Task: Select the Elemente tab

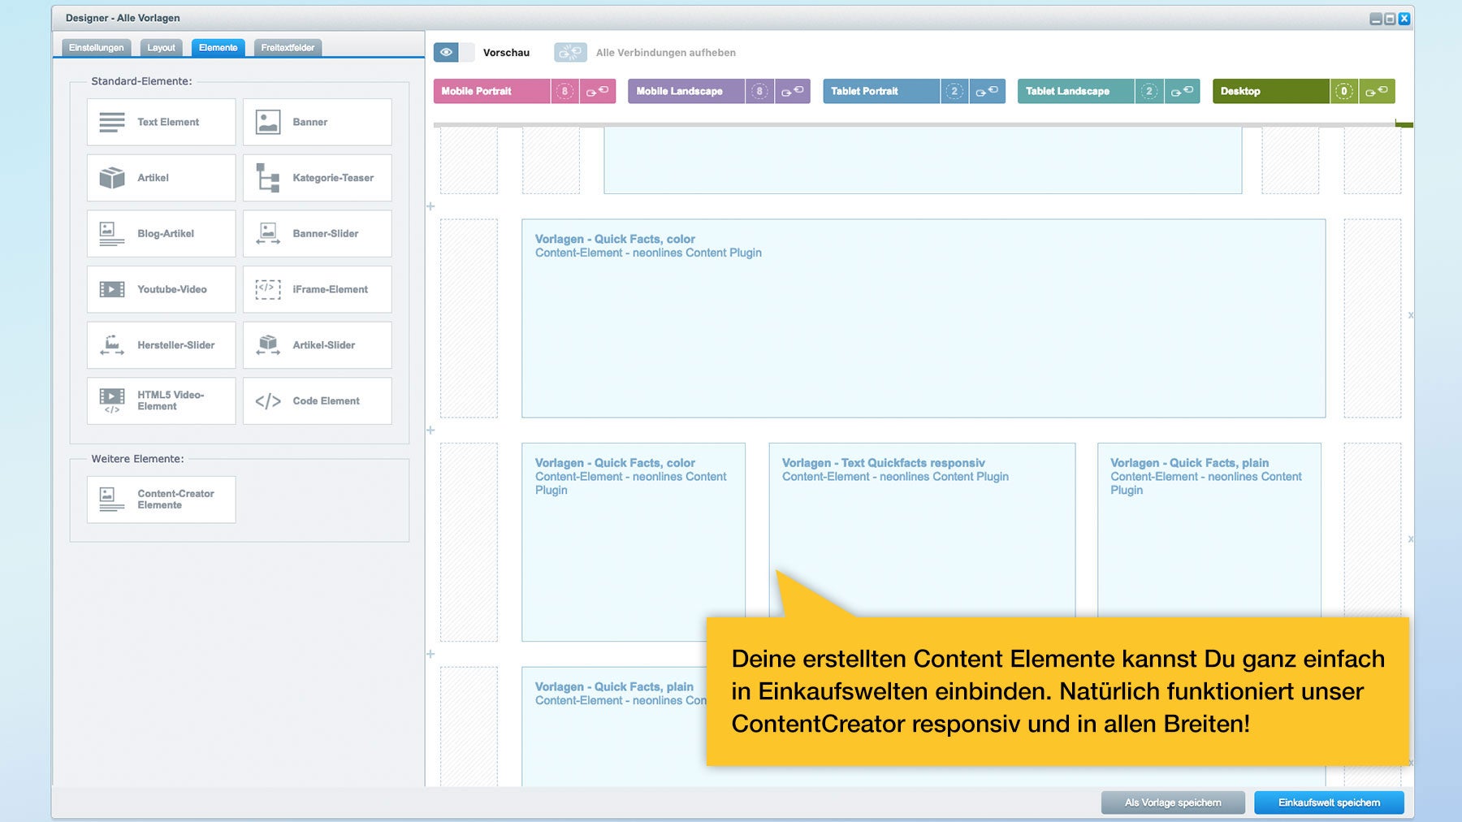Action: click(218, 48)
